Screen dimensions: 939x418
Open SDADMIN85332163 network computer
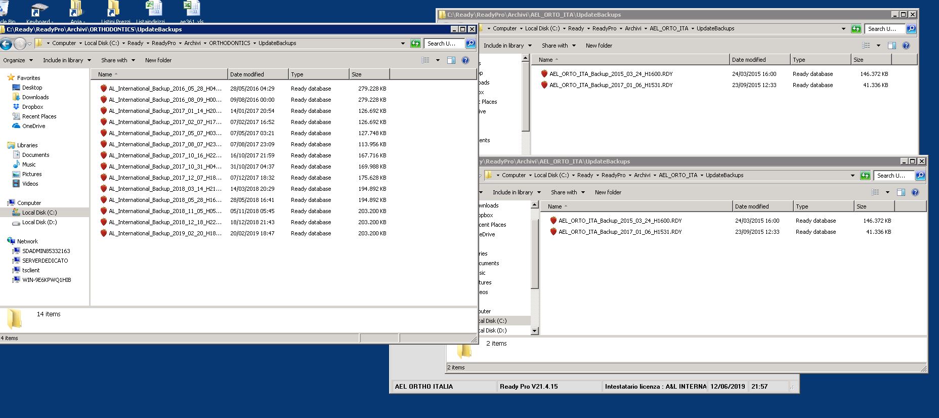click(x=46, y=251)
